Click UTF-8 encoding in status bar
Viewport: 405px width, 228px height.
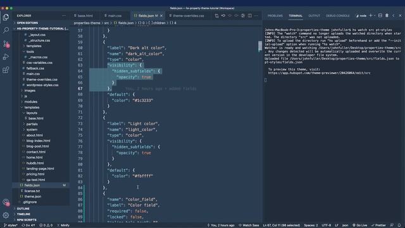click(327, 225)
